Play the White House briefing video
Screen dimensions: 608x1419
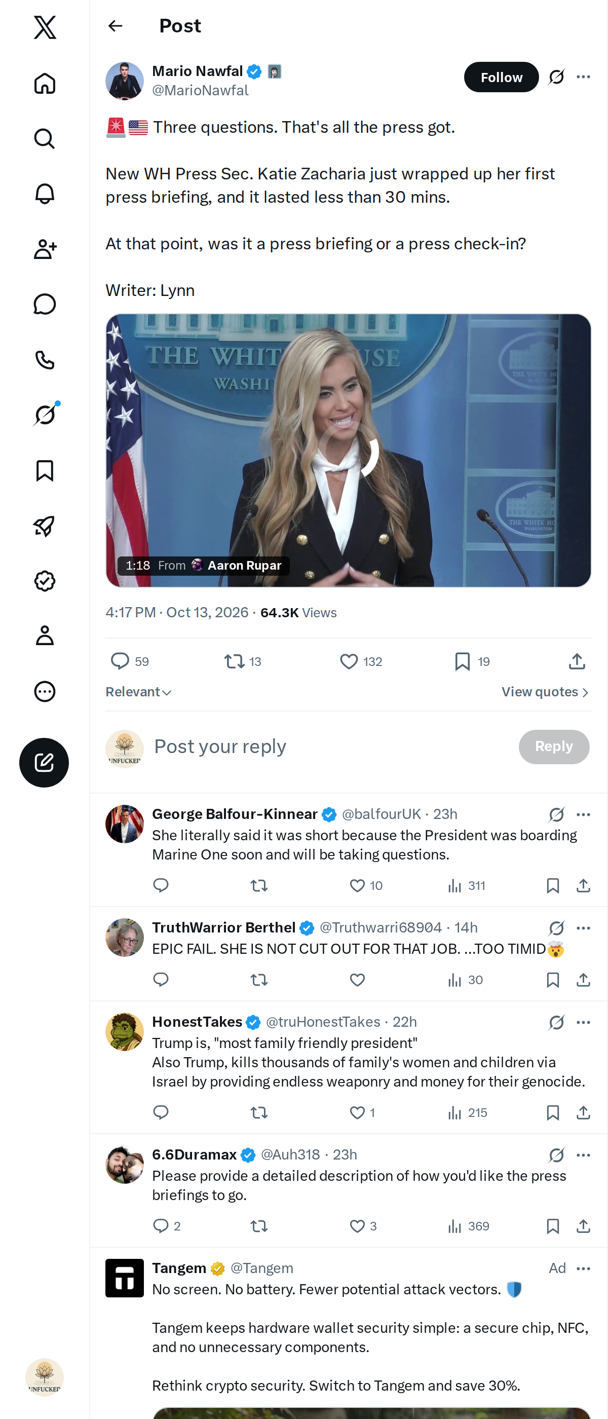pyautogui.click(x=349, y=451)
